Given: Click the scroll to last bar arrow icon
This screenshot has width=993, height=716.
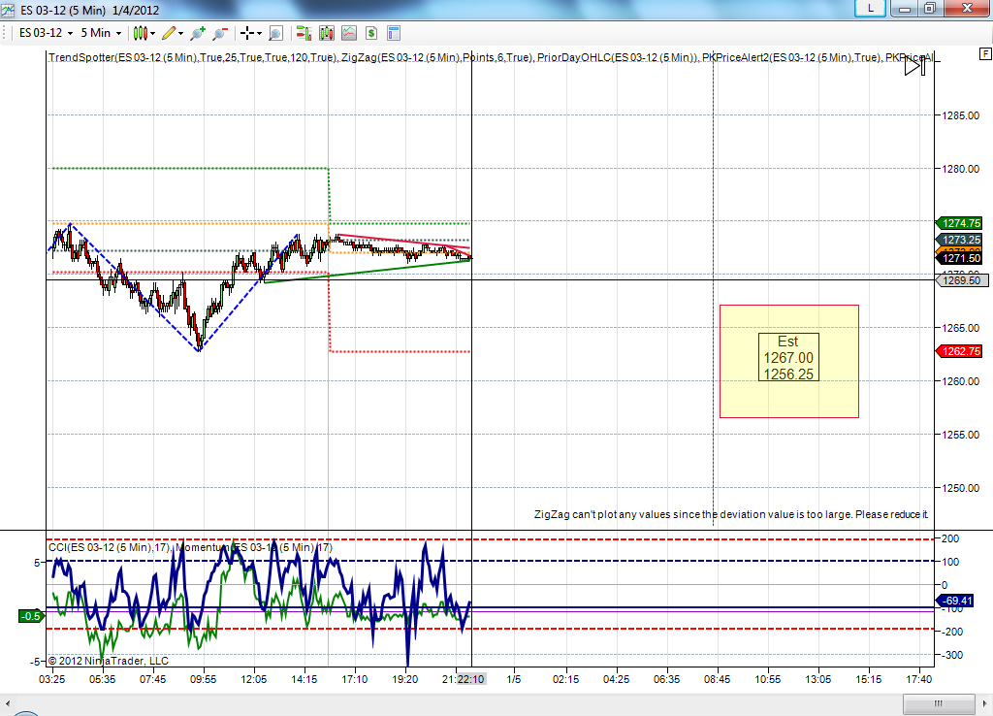Looking at the screenshot, I should (915, 66).
